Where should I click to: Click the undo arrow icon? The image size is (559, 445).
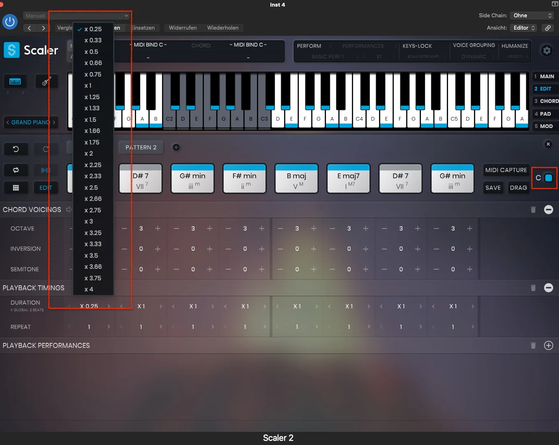point(16,149)
